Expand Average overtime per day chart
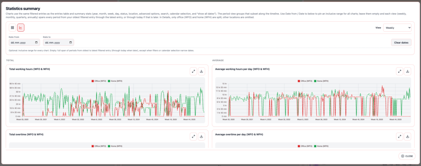This screenshot has width=421, height=166. pos(399,136)
